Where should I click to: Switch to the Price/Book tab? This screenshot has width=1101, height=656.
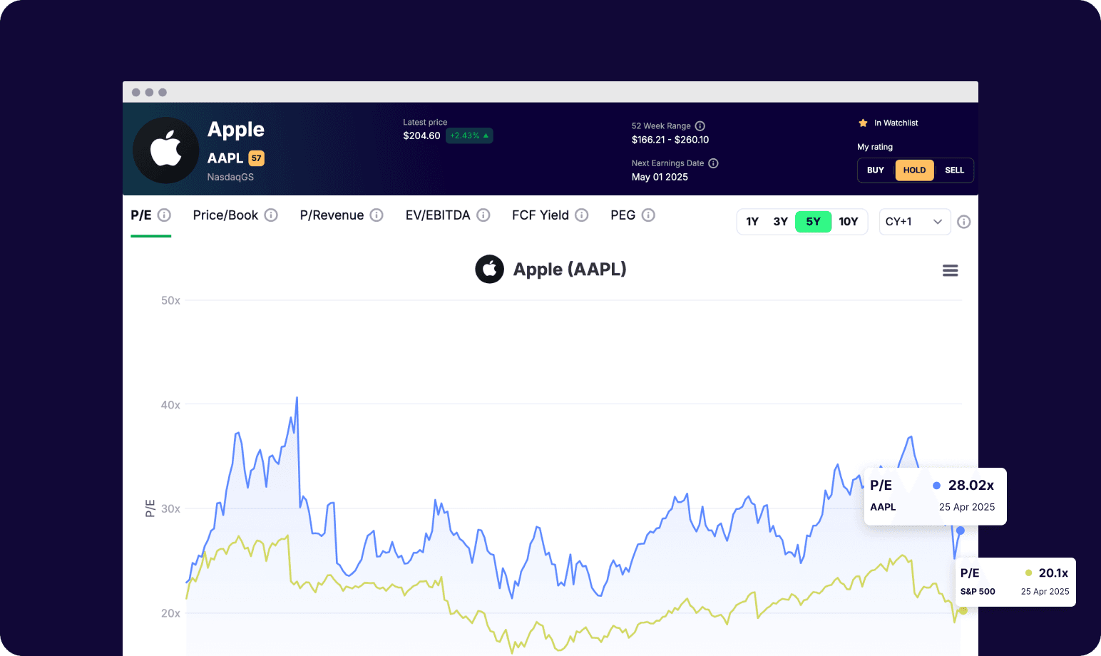pyautogui.click(x=225, y=215)
